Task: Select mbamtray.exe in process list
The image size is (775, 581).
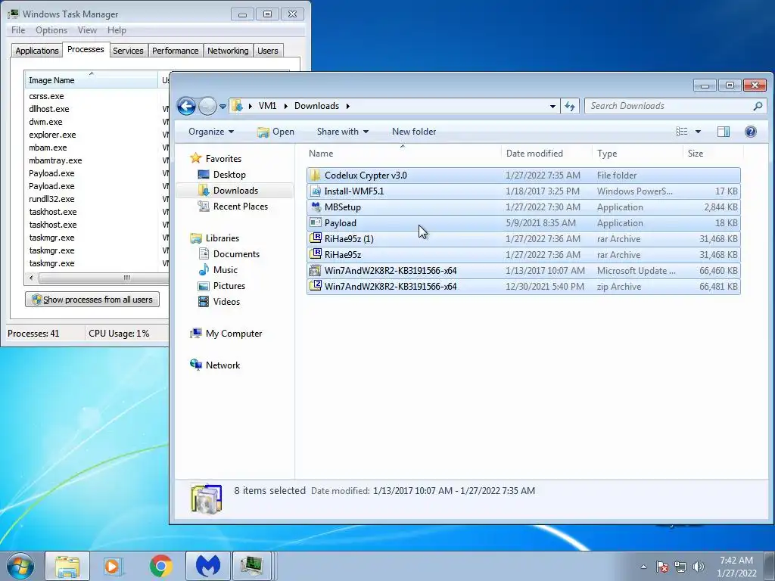Action: (55, 160)
